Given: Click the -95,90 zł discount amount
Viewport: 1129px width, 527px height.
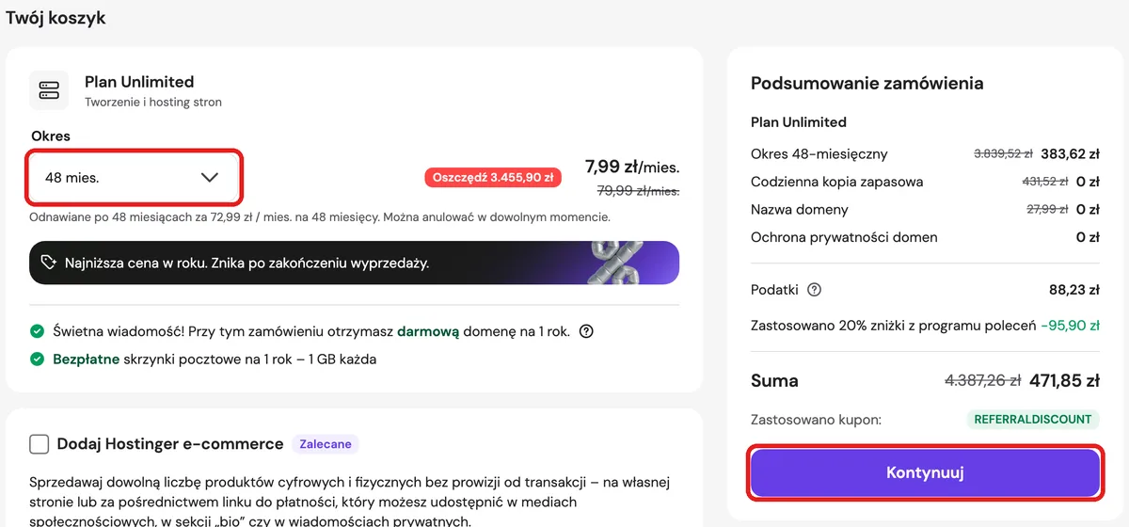Looking at the screenshot, I should [1071, 326].
